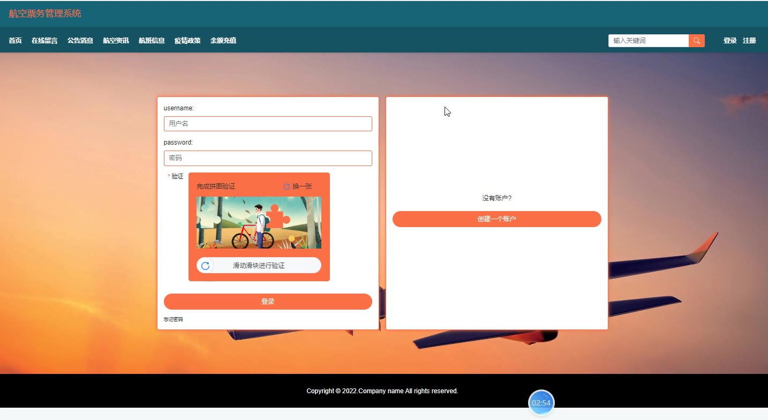Select 航班信息 in the navigation bar

(152, 41)
